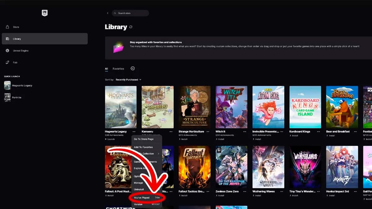Open three-dot menu for Hogwarts Legacy
The width and height of the screenshot is (372, 209).
click(x=134, y=132)
